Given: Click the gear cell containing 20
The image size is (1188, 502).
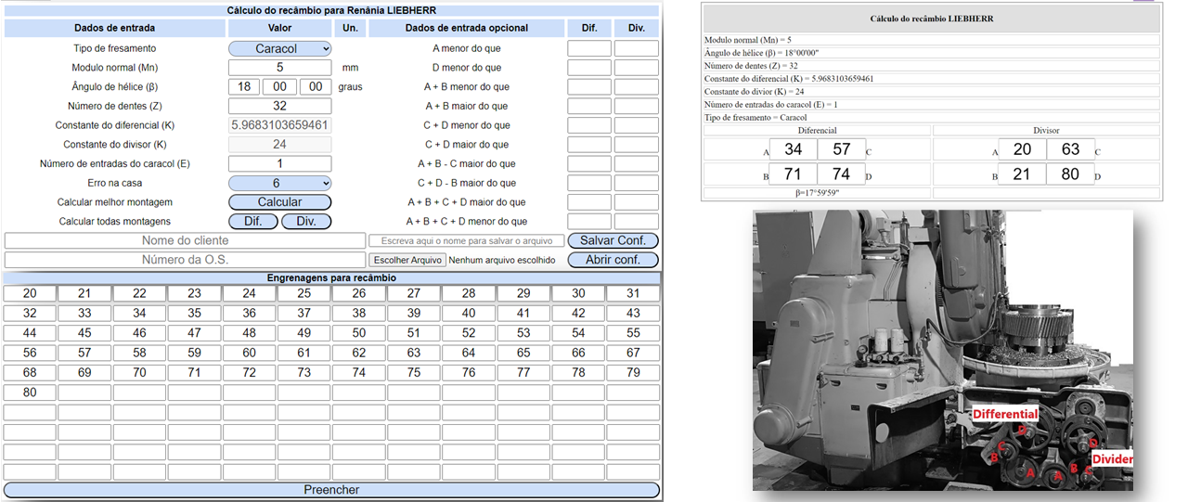Looking at the screenshot, I should 30,293.
